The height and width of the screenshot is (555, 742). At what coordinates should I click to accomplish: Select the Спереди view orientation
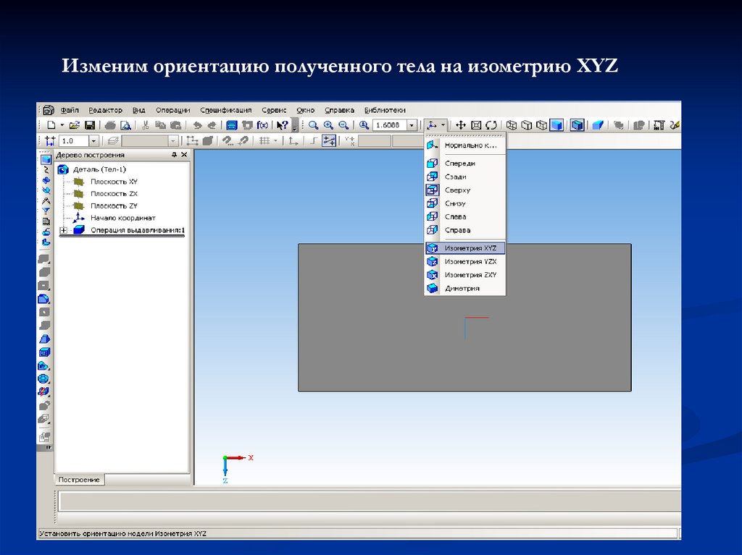click(465, 163)
